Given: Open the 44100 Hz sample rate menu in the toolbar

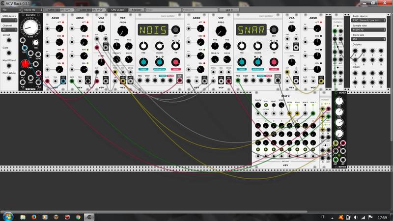Looking at the screenshot, I should click(x=32, y=9).
